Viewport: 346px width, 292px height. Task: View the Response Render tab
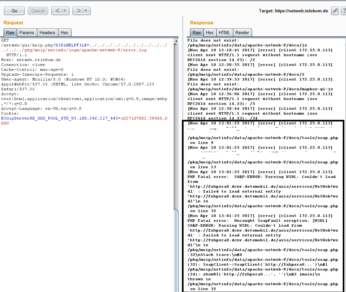242,32
